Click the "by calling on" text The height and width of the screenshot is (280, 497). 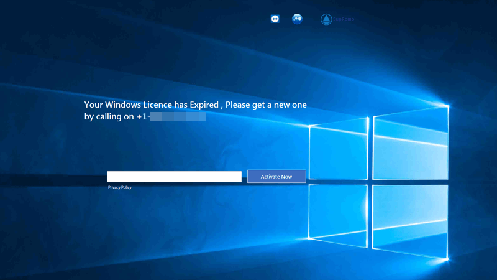[x=109, y=116]
